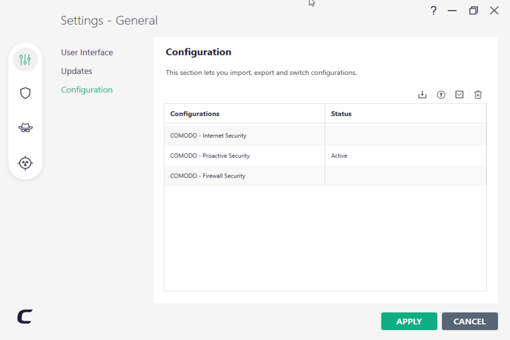This screenshot has width=510, height=340.
Task: Select the COMODO - Firewall Security row
Action: click(x=208, y=176)
